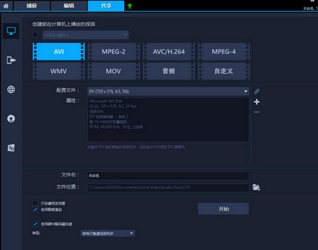Choose the 音频 (Audio) format button
Viewport: 318px width, 250px height.
169,71
